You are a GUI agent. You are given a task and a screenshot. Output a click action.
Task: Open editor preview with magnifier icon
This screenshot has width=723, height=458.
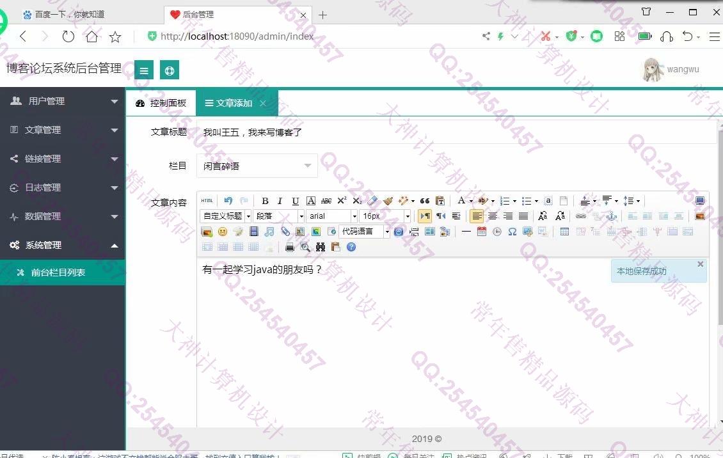click(305, 247)
